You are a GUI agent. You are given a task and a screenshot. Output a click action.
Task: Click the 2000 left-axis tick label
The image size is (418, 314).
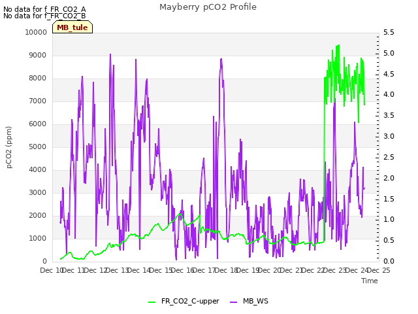click(x=37, y=216)
